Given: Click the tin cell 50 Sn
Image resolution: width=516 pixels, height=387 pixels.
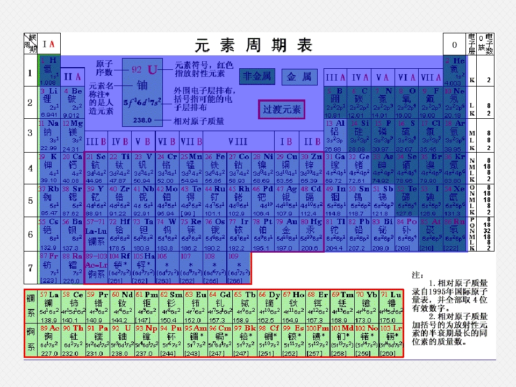Looking at the screenshot, I should click(359, 200).
